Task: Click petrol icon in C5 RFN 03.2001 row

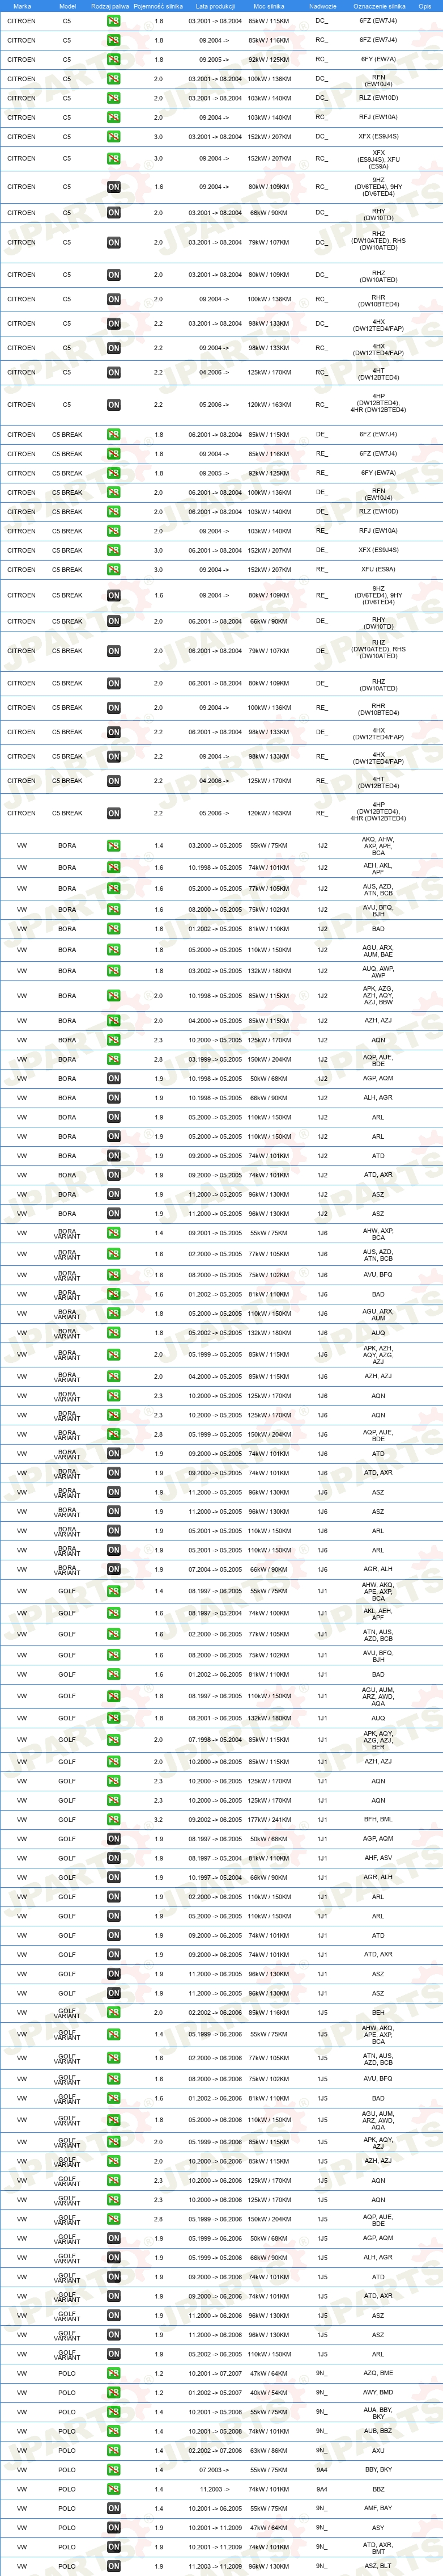Action: tap(114, 79)
